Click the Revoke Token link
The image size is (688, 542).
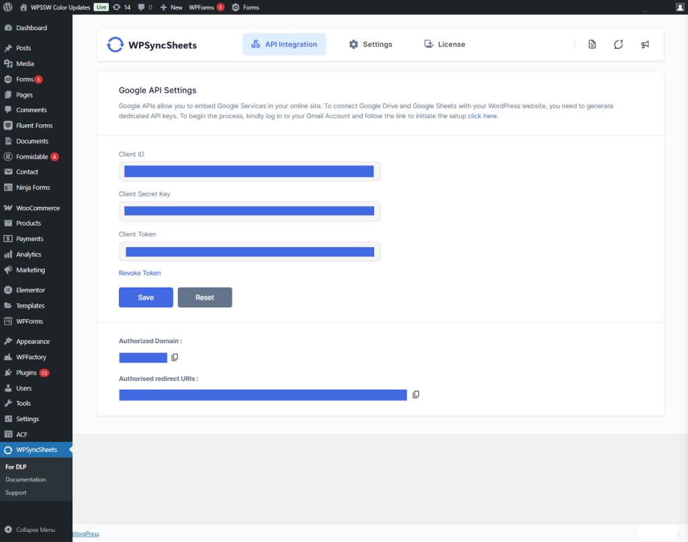(140, 273)
